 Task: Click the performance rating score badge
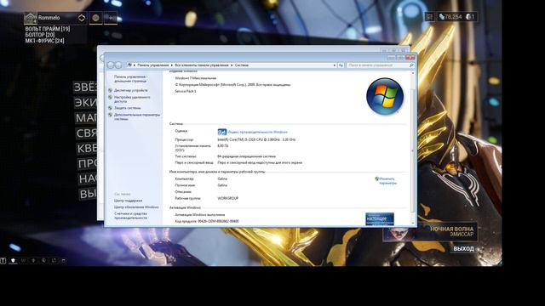click(x=221, y=133)
